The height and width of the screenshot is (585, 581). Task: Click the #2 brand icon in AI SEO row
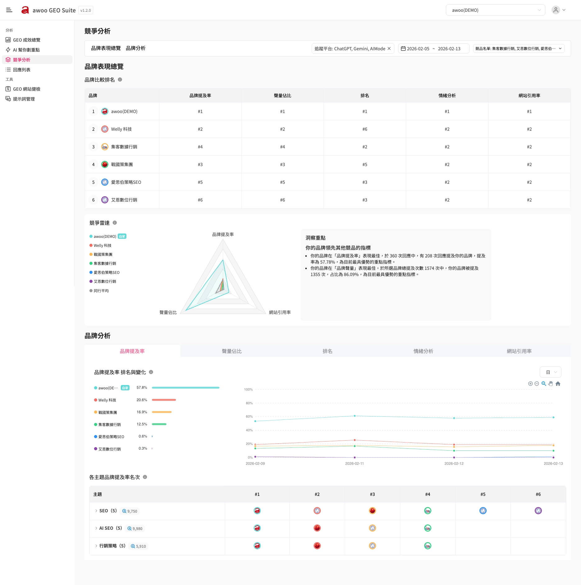click(317, 528)
